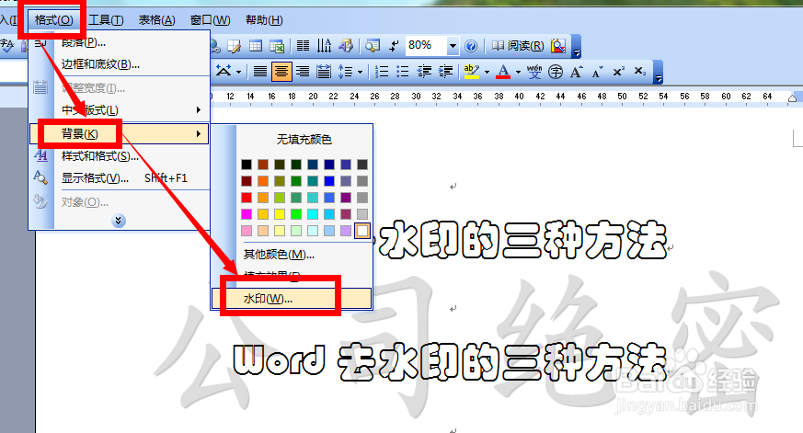Pick the pure red color swatch
The image size is (803, 433).
coord(247,198)
